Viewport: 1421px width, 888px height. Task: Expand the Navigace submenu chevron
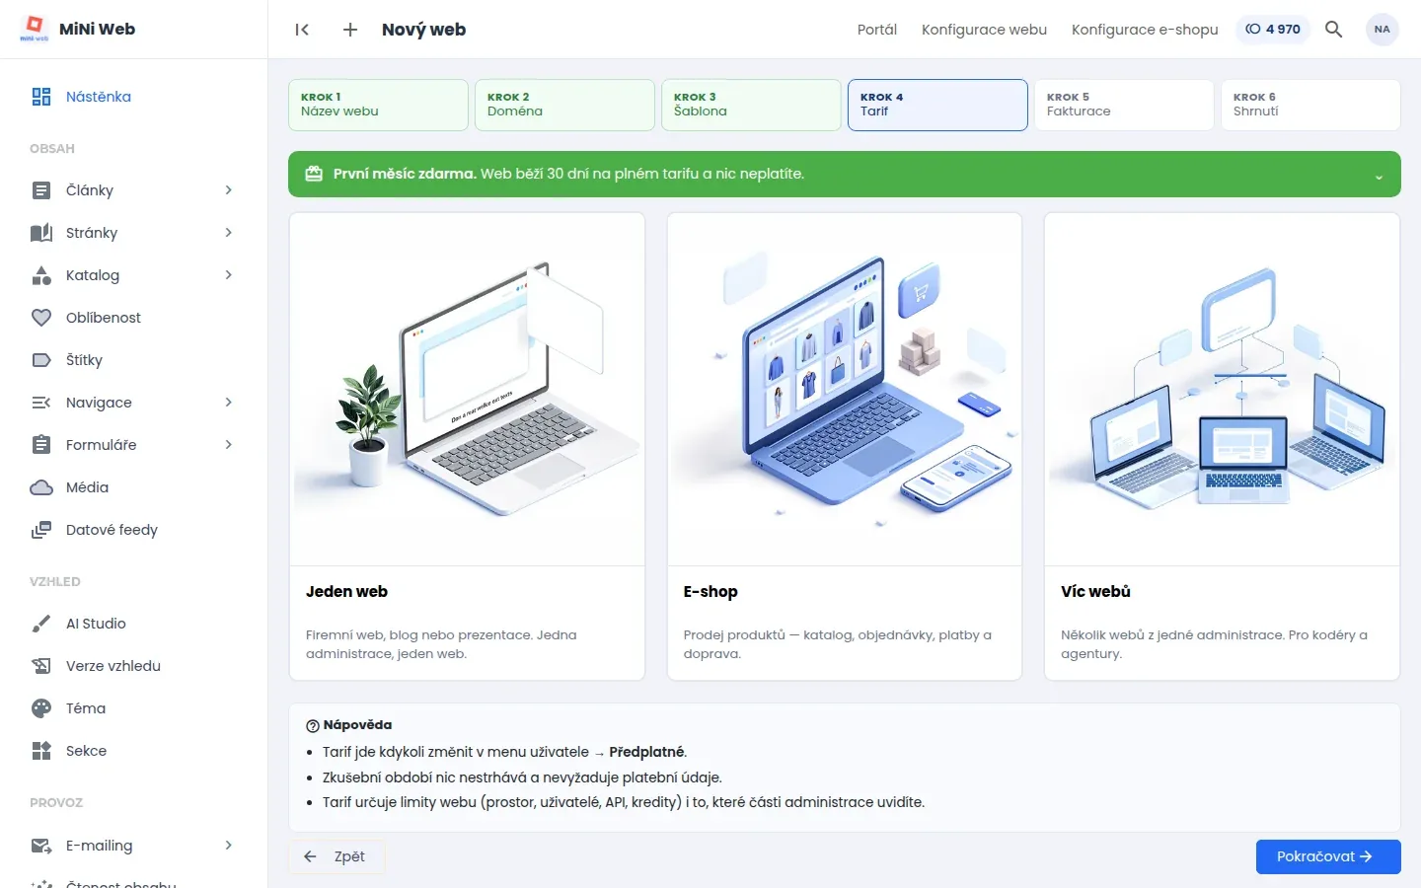tap(228, 403)
